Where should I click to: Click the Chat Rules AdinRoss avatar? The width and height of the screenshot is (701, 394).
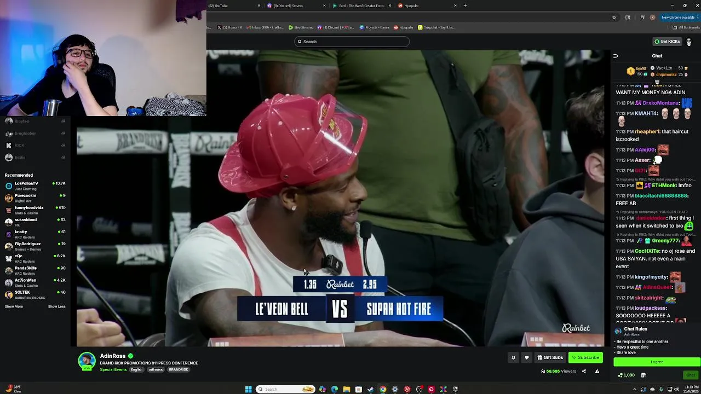tap(618, 331)
